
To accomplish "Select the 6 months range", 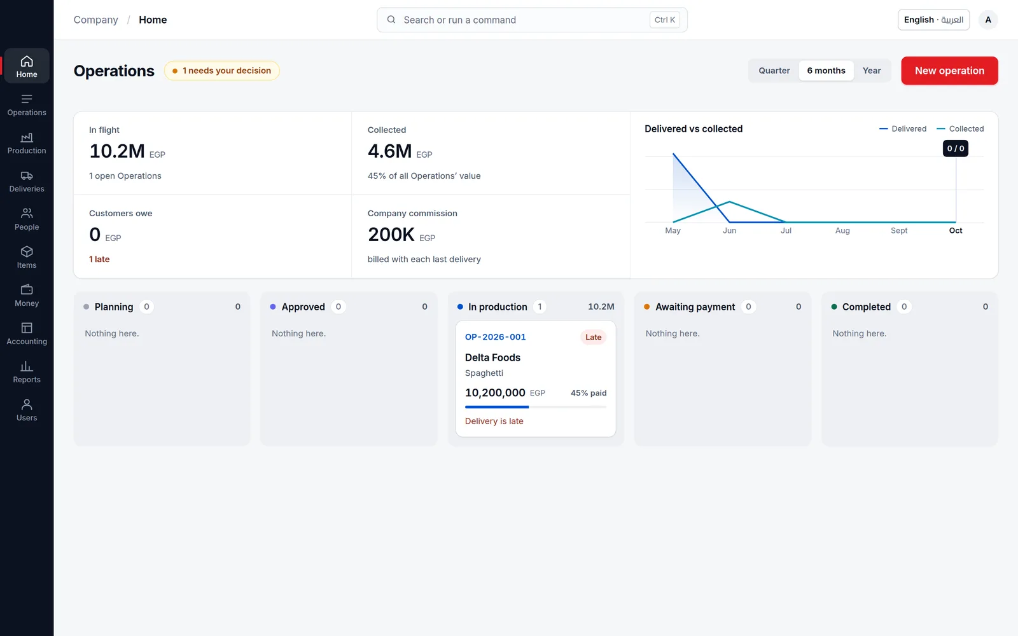I will point(826,71).
